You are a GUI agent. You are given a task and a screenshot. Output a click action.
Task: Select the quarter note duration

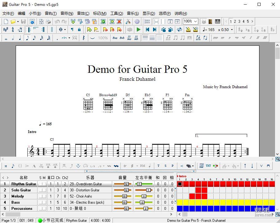tap(20, 38)
